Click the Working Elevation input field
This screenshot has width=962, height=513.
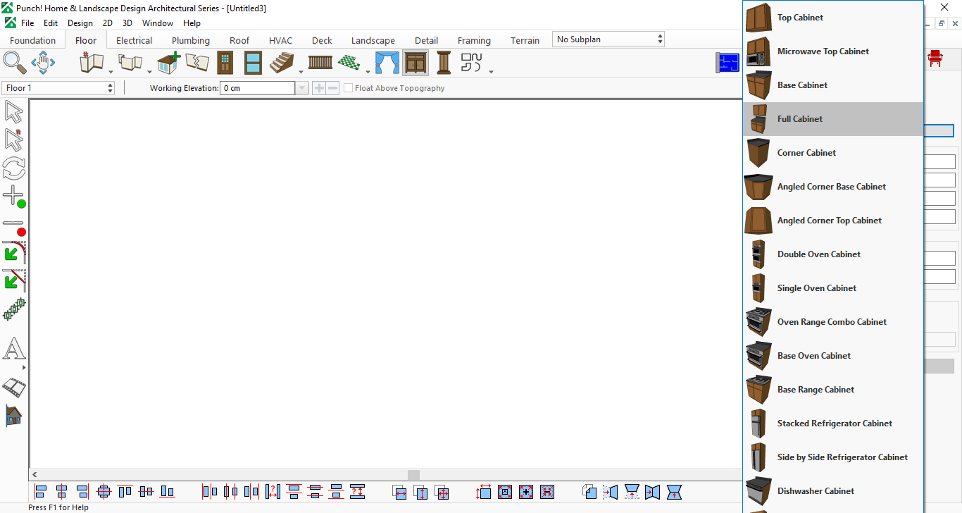point(258,88)
